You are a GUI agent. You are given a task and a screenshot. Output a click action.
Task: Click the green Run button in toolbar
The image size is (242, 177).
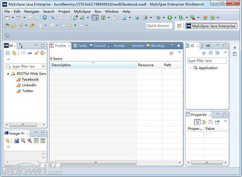169,18
